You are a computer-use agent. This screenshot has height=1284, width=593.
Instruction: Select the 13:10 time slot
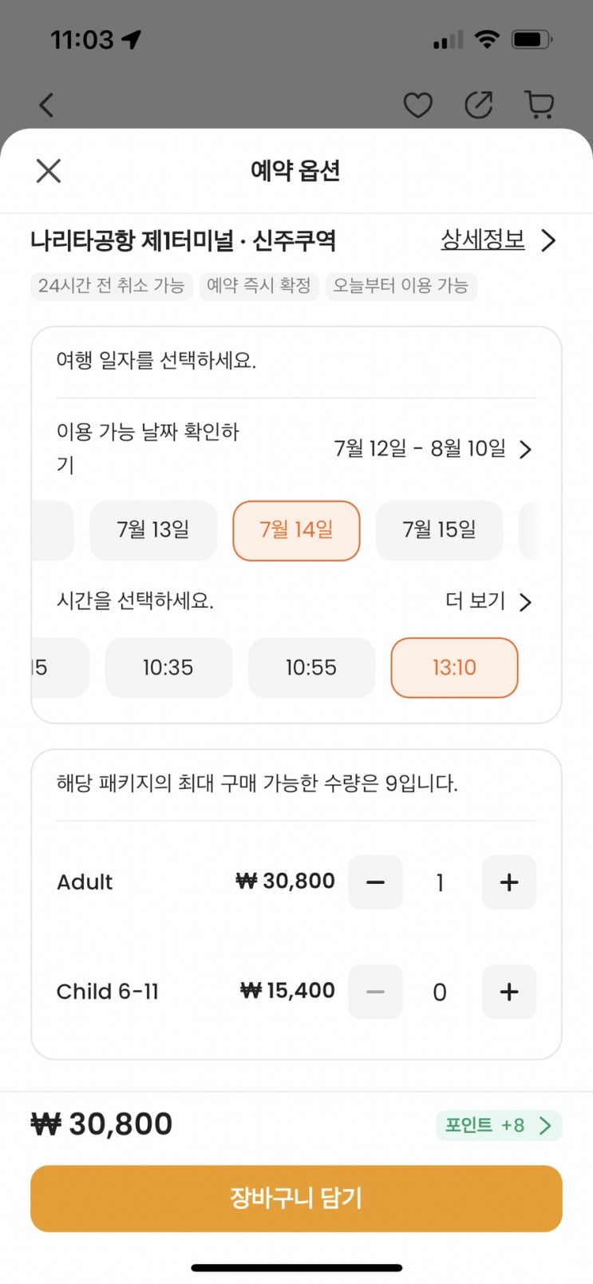point(454,668)
